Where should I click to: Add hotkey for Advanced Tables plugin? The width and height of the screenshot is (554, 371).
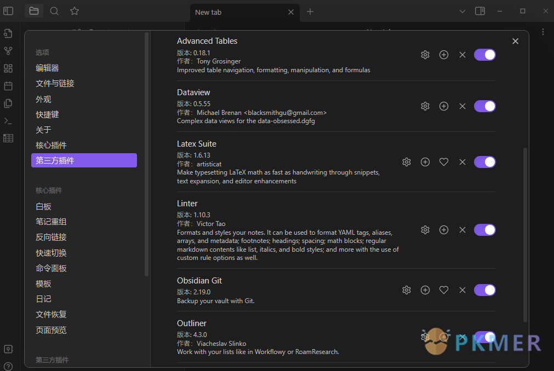tap(444, 55)
